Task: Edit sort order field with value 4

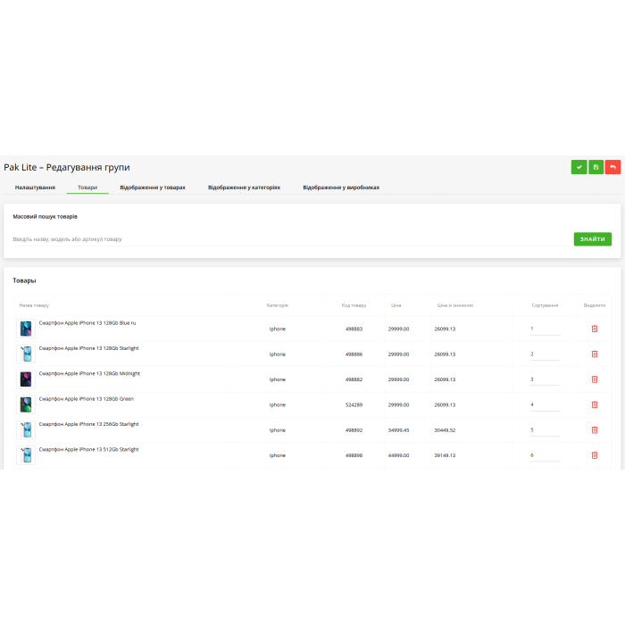Action: click(545, 404)
